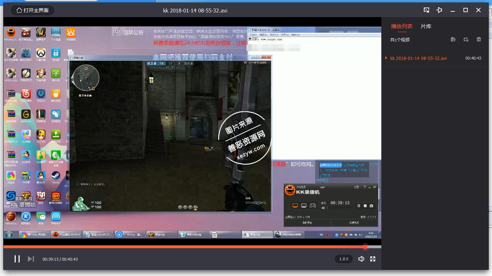This screenshot has height=276, width=492.
Task: Switch to the 片库 tab
Action: pos(426,26)
